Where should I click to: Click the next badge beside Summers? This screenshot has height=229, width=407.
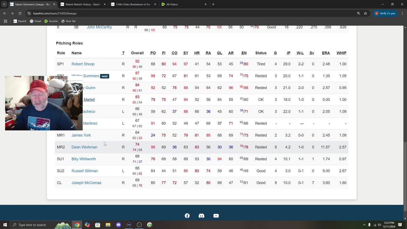(105, 76)
